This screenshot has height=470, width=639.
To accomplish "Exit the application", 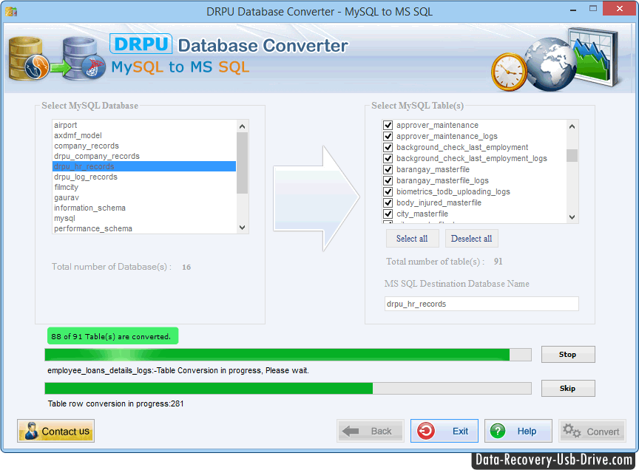I will pos(444,431).
